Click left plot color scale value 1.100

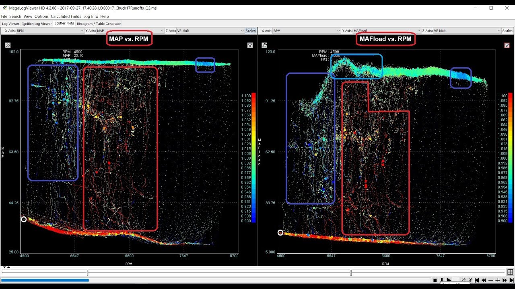pos(246,96)
